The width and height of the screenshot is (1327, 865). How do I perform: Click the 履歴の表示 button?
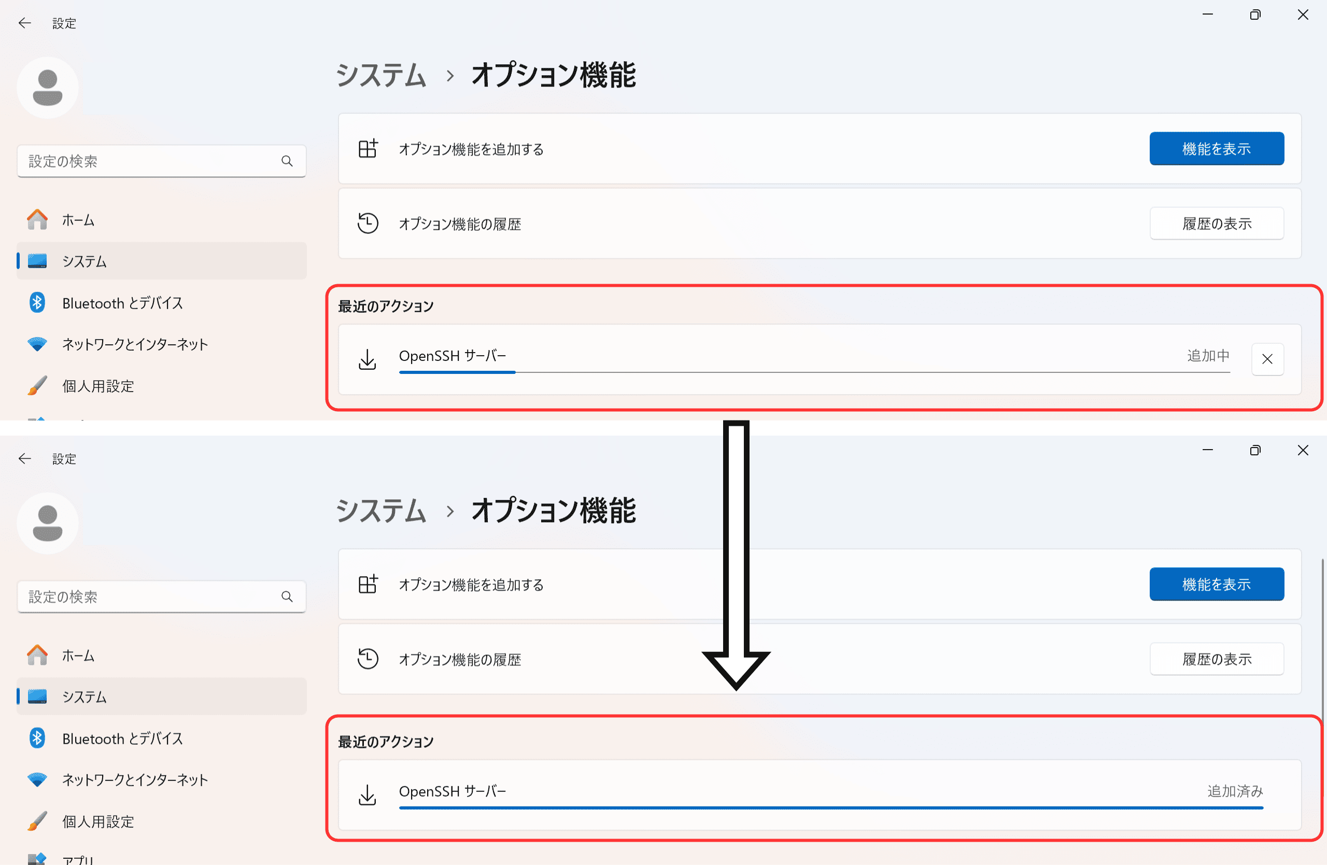pos(1217,223)
